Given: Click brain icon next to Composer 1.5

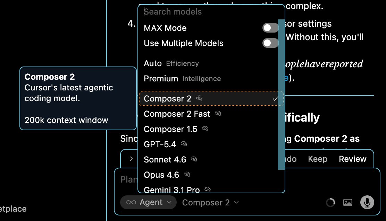Looking at the screenshot, I should tap(205, 129).
